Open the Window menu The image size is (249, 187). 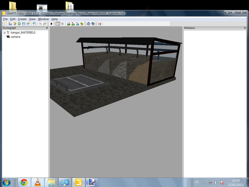tap(43, 19)
